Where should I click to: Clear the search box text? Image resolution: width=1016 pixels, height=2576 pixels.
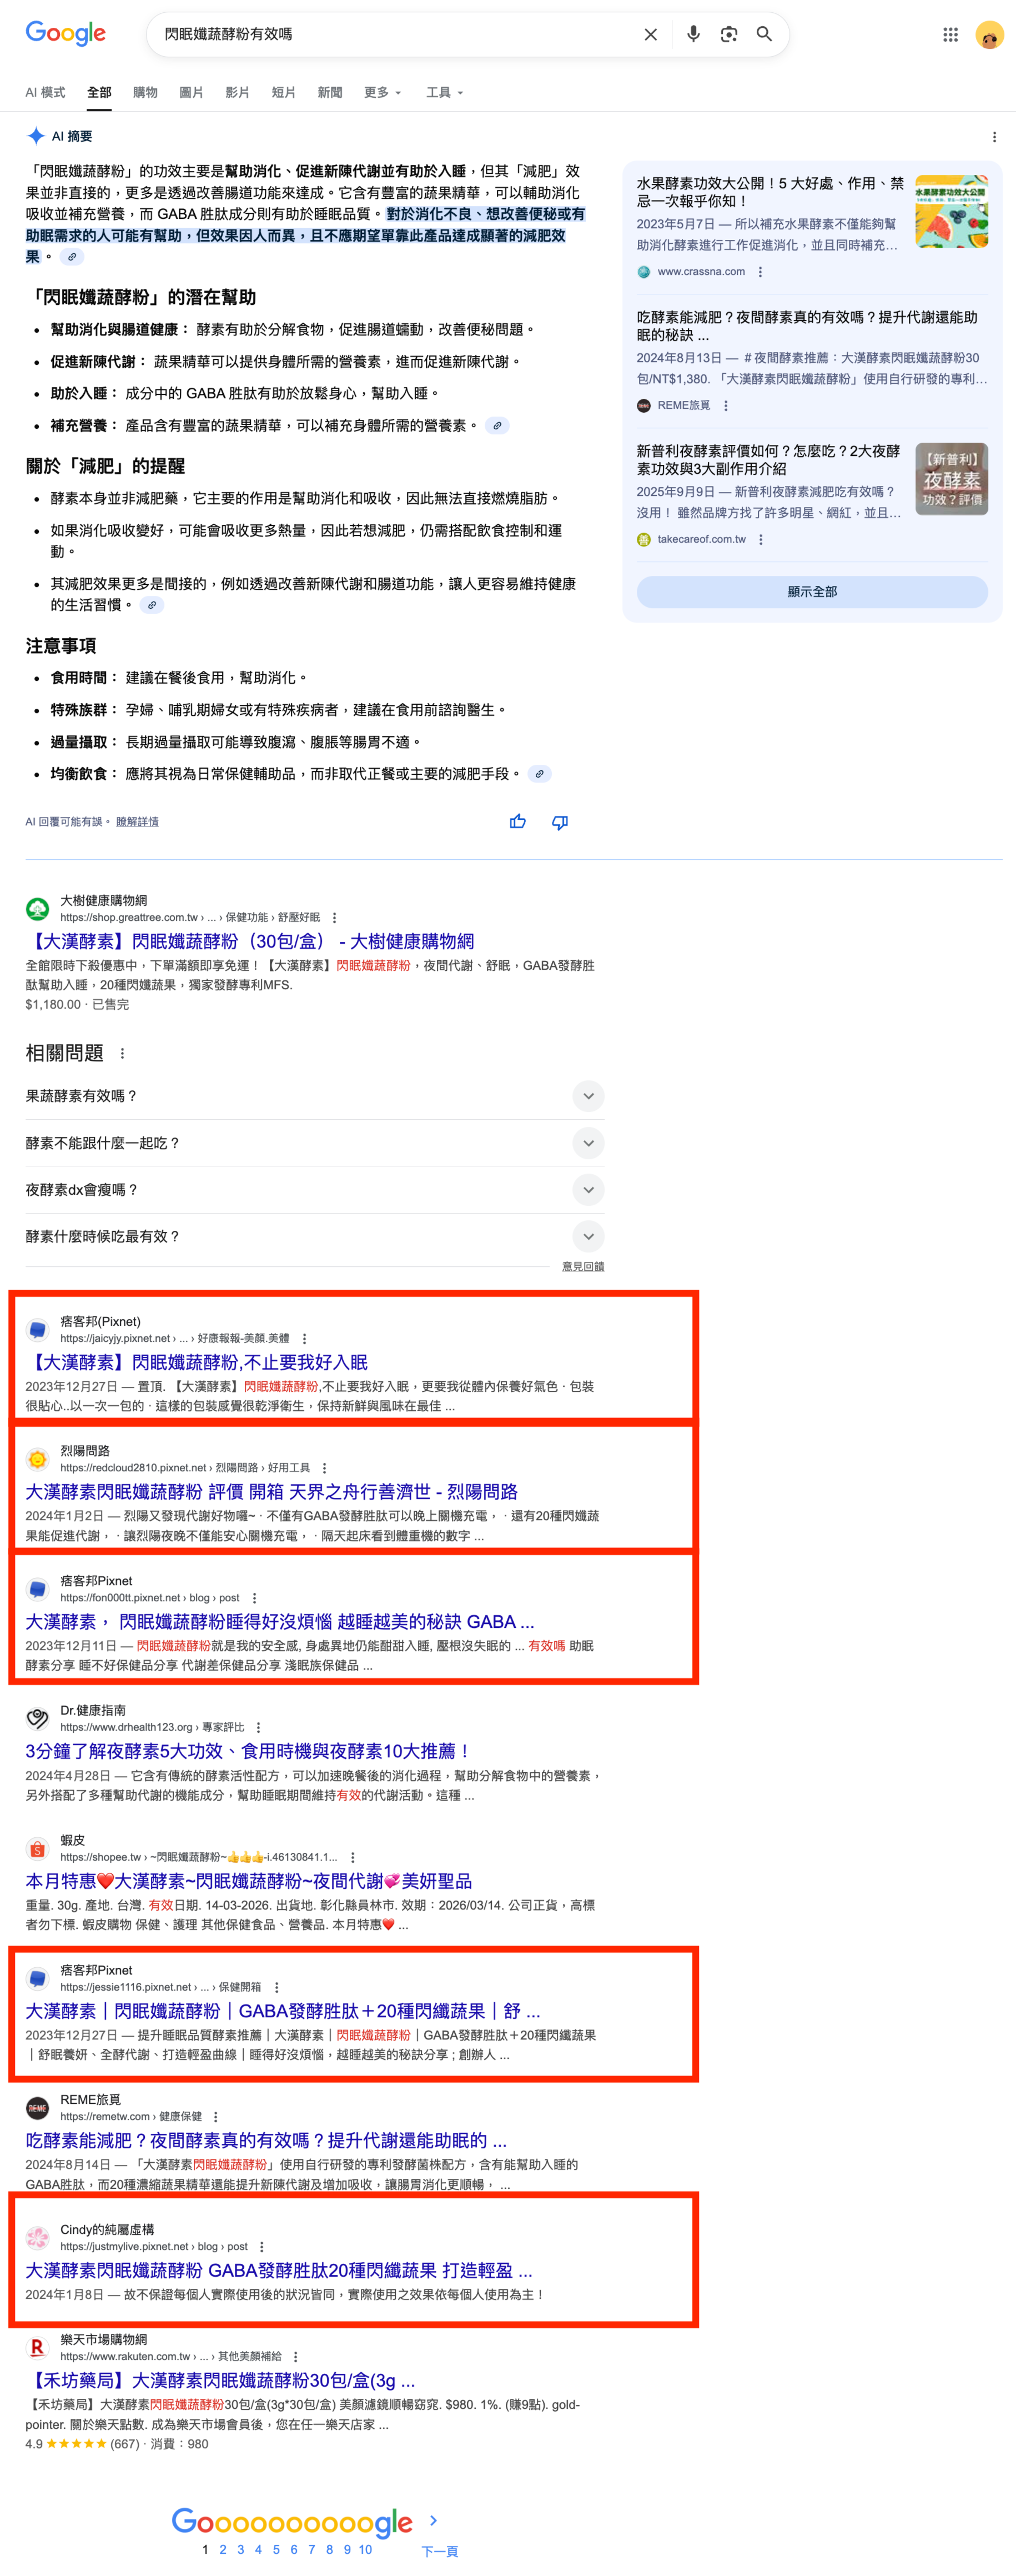[650, 34]
